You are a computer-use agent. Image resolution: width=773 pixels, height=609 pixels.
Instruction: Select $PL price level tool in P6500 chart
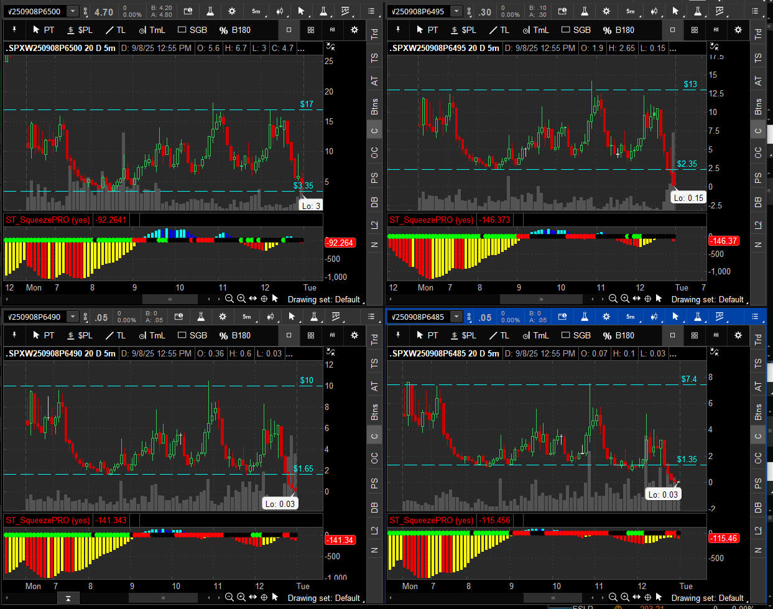pos(80,30)
